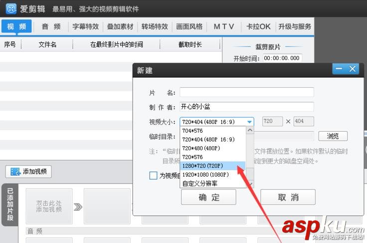Click the 确定 button

[208, 197]
